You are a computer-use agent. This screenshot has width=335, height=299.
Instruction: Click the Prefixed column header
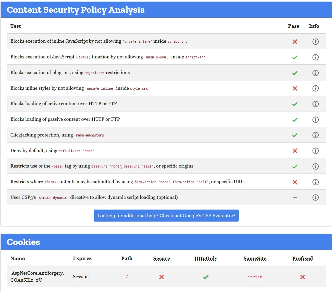point(302,258)
